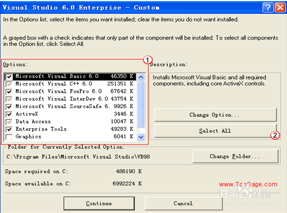Toggle the Microsoft Visual C++ 6.0 checkbox
Image resolution: width=287 pixels, height=213 pixels.
[9, 84]
